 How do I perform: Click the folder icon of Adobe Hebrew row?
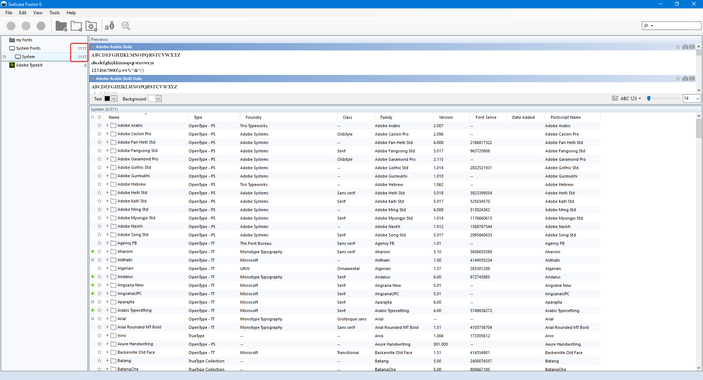pyautogui.click(x=114, y=184)
